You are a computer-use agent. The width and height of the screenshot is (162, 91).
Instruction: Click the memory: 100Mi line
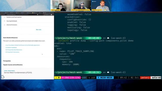(x=71, y=64)
